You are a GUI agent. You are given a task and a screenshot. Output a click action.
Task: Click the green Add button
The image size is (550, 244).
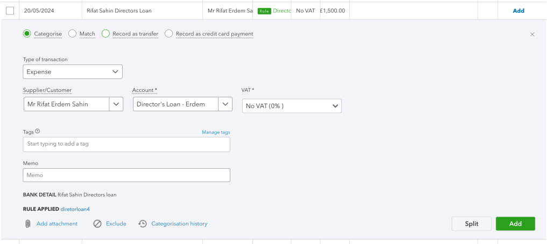point(515,224)
